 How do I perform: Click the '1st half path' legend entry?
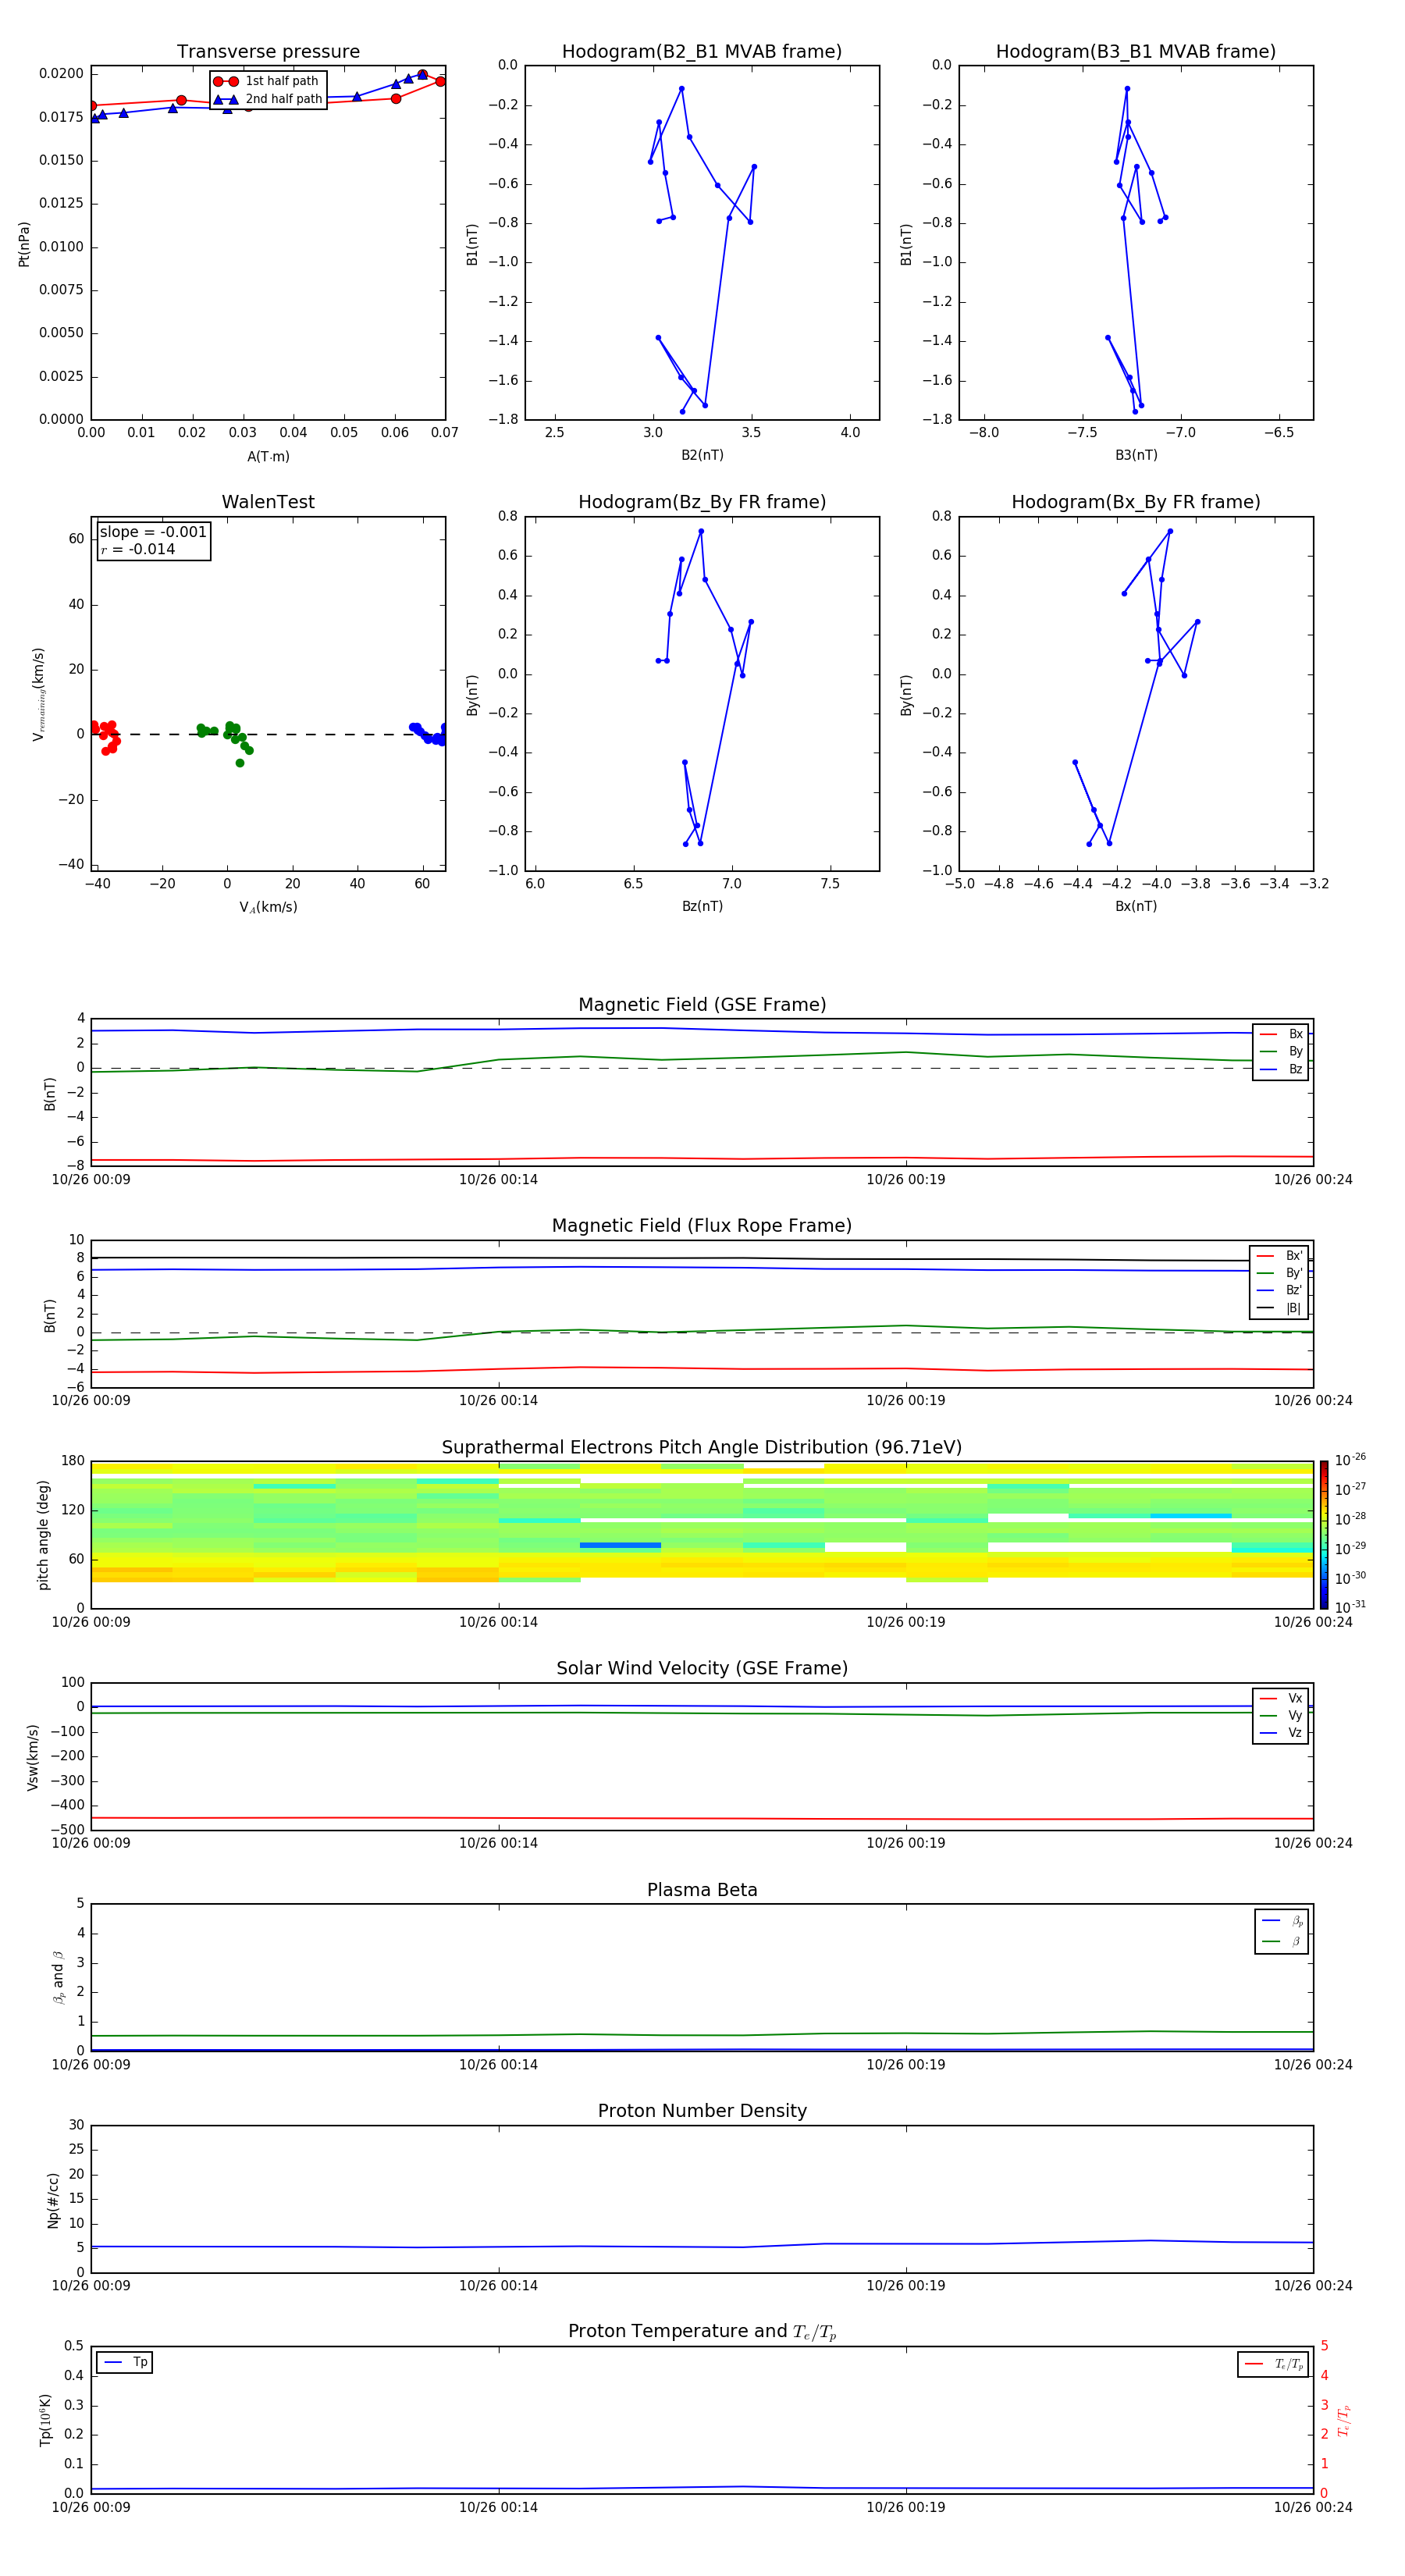(x=267, y=81)
